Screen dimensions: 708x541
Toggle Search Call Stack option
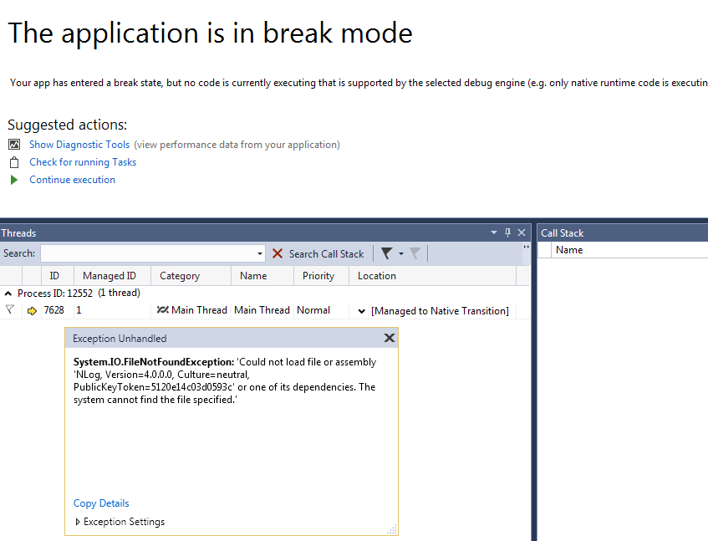click(x=326, y=254)
